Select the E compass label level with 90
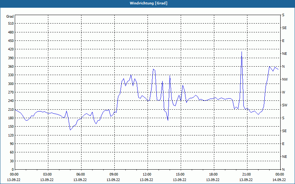295x184 pixels. [283, 144]
